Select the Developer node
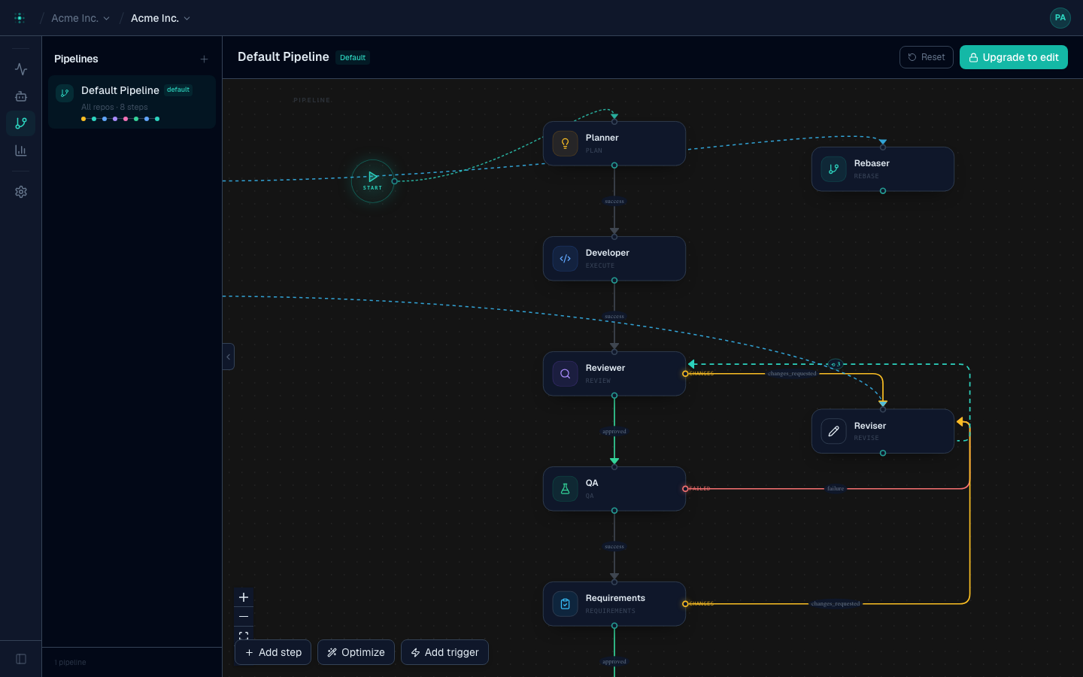 pos(614,259)
